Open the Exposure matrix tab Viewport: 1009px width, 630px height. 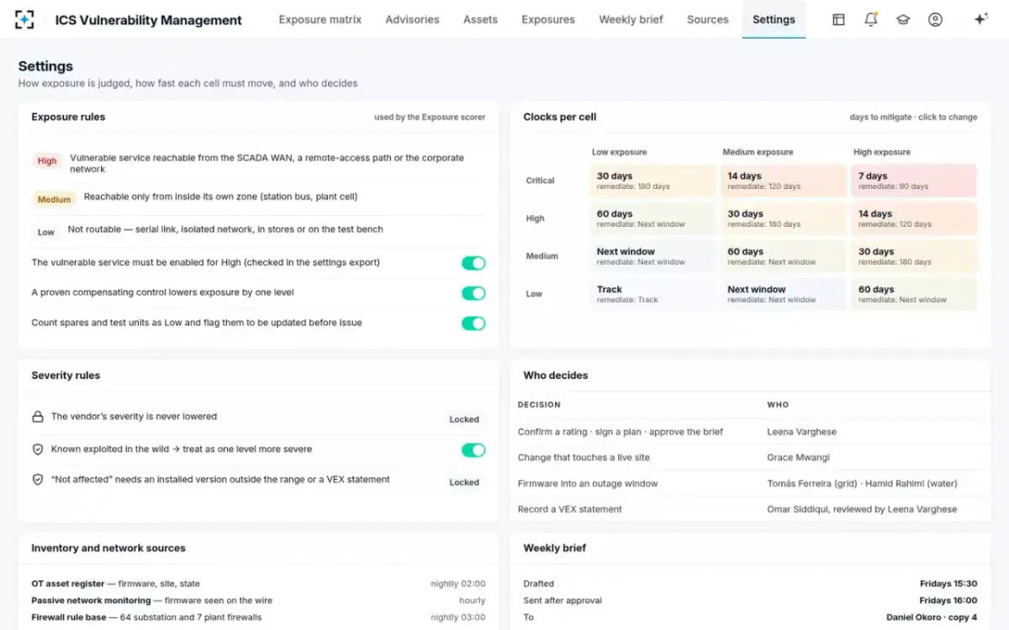pyautogui.click(x=320, y=19)
